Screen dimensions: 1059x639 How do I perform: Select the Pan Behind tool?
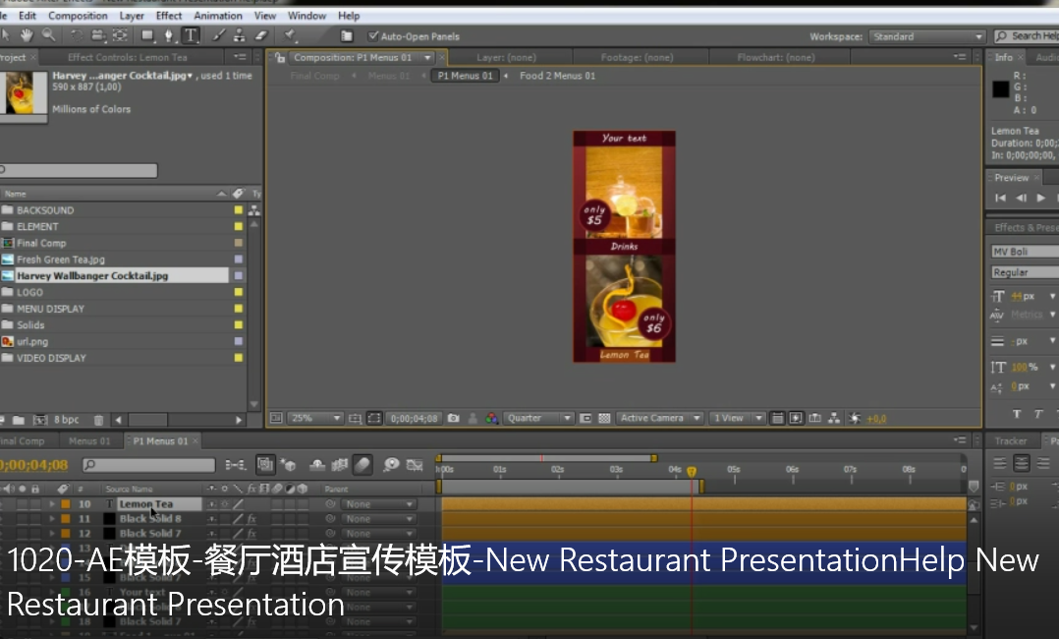(120, 35)
